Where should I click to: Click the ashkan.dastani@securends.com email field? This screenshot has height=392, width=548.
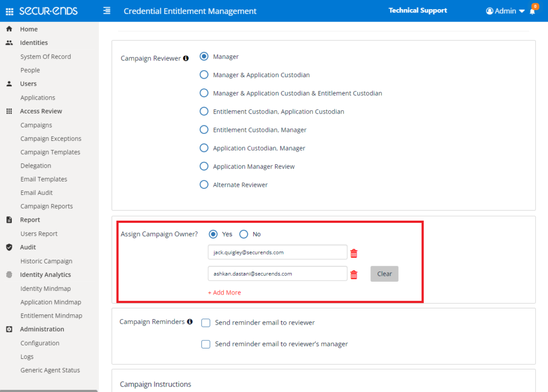click(x=278, y=274)
